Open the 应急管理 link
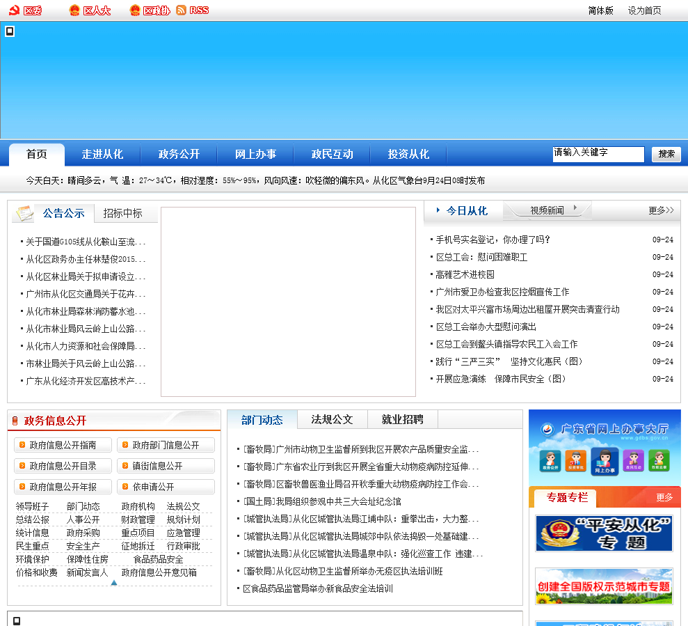 pyautogui.click(x=184, y=533)
